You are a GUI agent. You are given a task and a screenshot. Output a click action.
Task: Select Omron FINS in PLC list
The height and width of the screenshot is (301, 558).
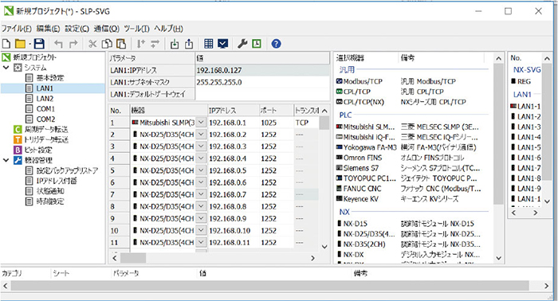coord(359,158)
